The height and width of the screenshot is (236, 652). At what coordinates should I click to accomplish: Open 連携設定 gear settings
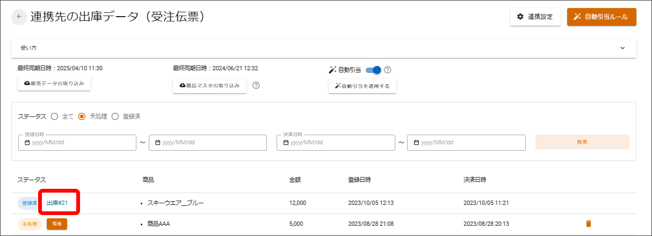tap(535, 17)
